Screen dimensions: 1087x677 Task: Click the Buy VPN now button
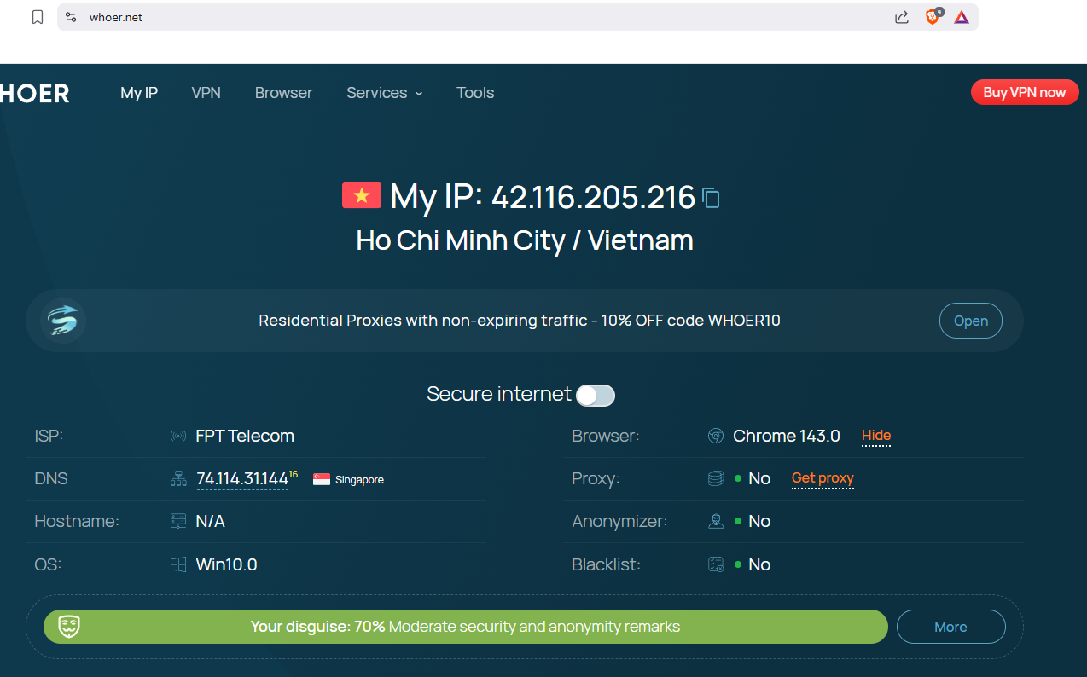pos(1024,92)
